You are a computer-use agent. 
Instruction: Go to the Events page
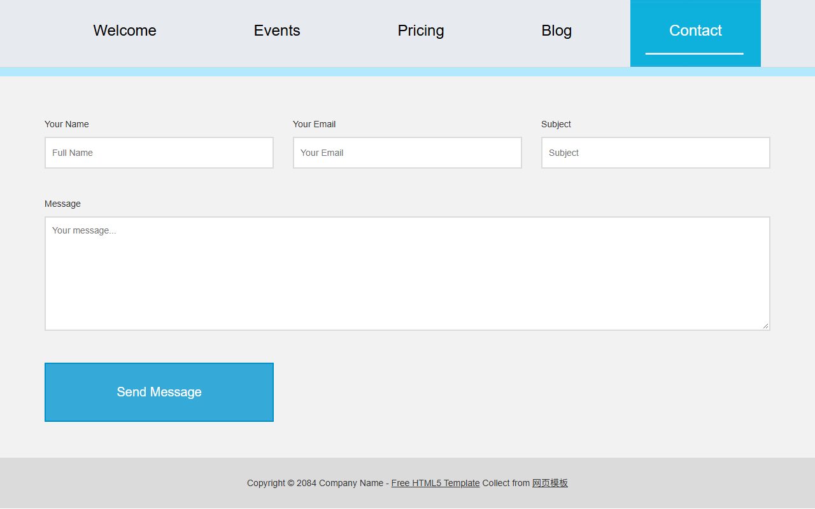[x=277, y=31]
